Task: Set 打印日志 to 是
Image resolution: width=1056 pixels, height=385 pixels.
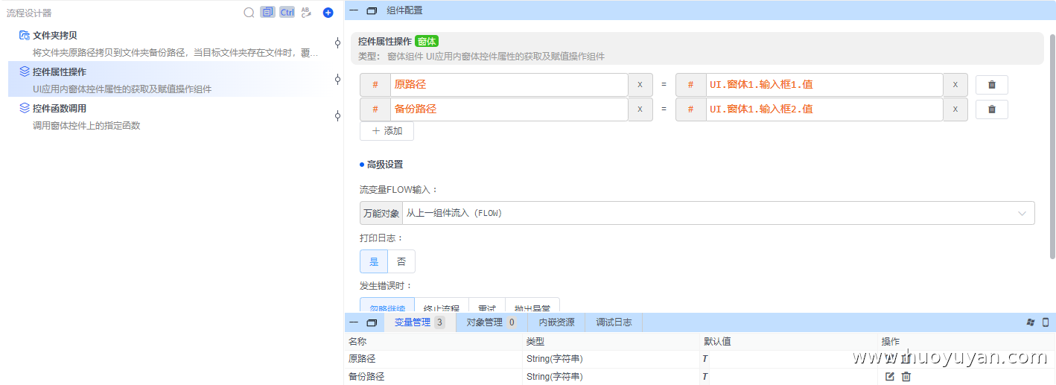Action: 374,261
